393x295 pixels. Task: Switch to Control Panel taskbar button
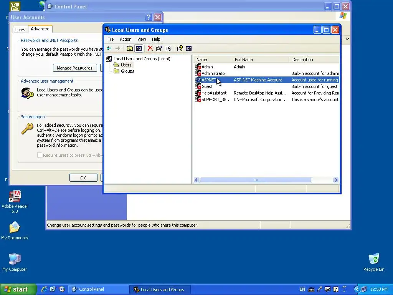(x=99, y=289)
